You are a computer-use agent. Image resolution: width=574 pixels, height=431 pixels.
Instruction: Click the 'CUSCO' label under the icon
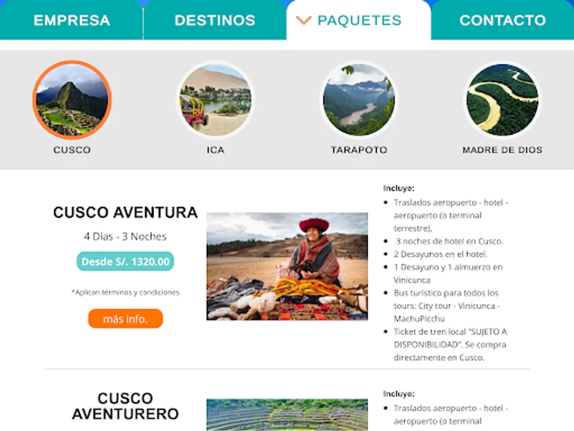(x=72, y=150)
